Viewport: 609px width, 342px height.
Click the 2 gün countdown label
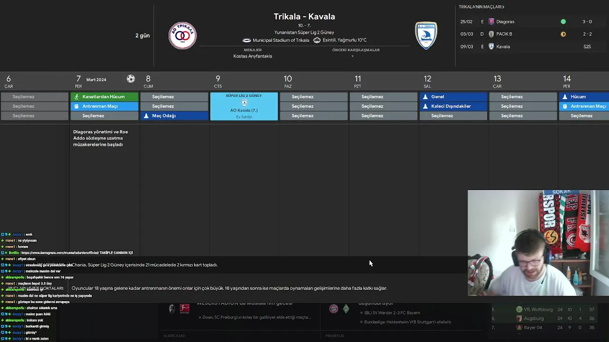click(142, 36)
